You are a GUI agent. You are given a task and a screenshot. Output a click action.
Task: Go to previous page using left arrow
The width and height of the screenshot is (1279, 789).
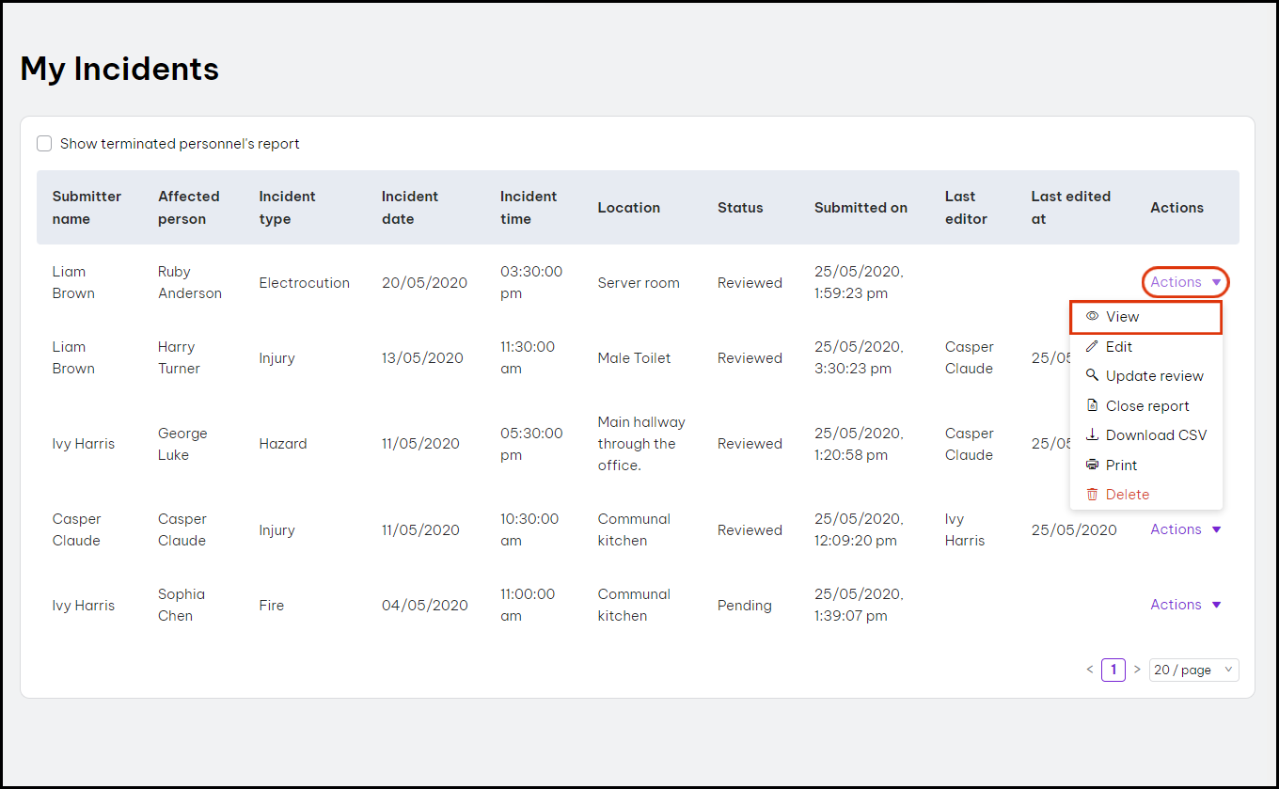point(1090,670)
